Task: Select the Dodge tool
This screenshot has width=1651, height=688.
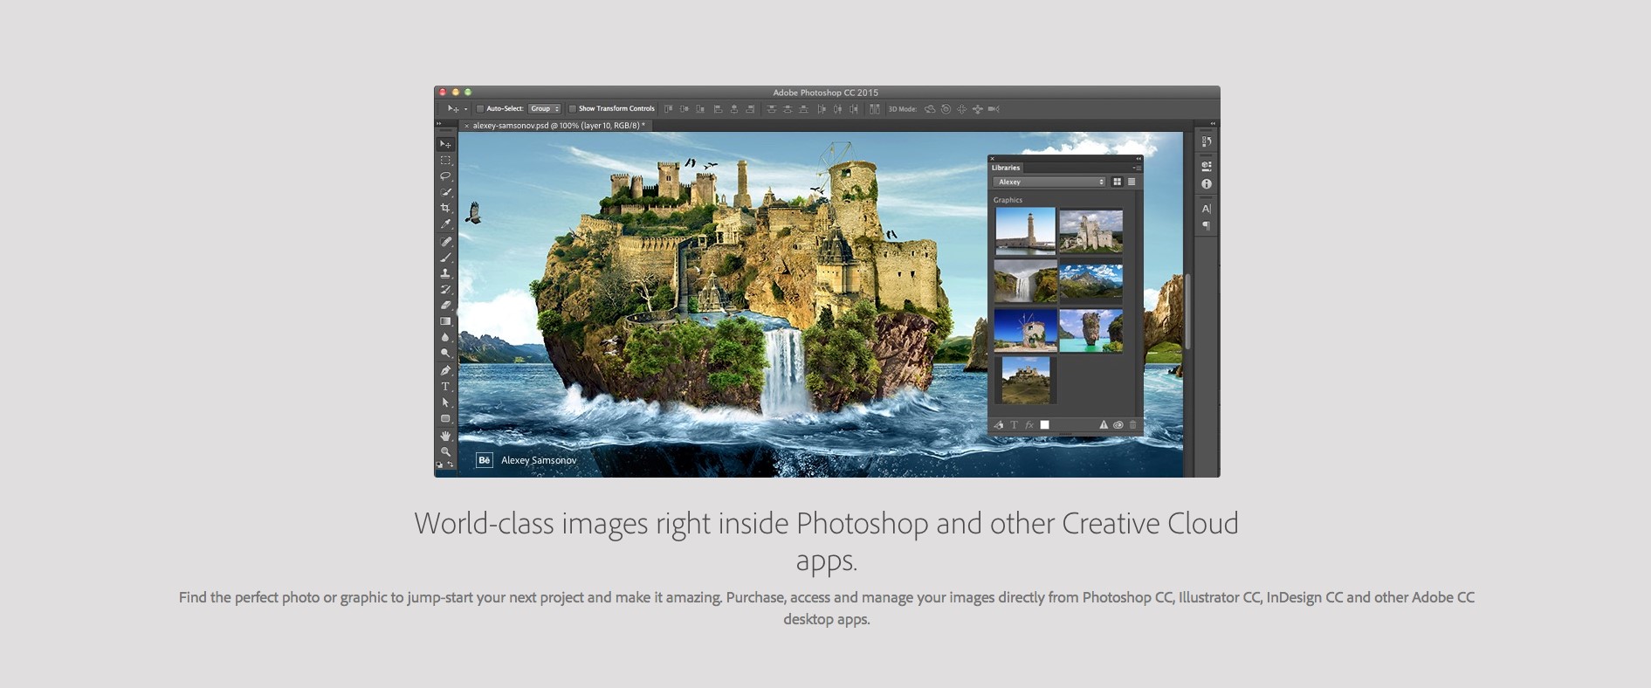Action: click(x=445, y=353)
